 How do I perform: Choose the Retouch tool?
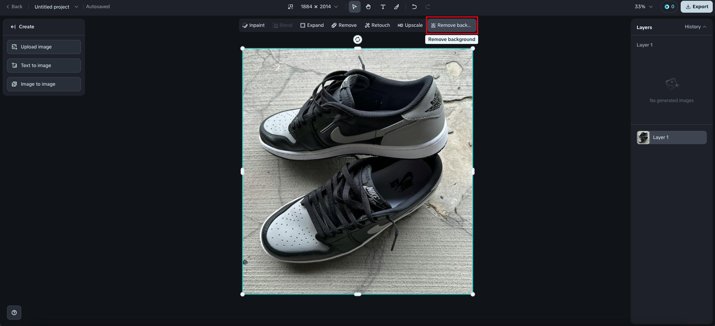[x=377, y=25]
